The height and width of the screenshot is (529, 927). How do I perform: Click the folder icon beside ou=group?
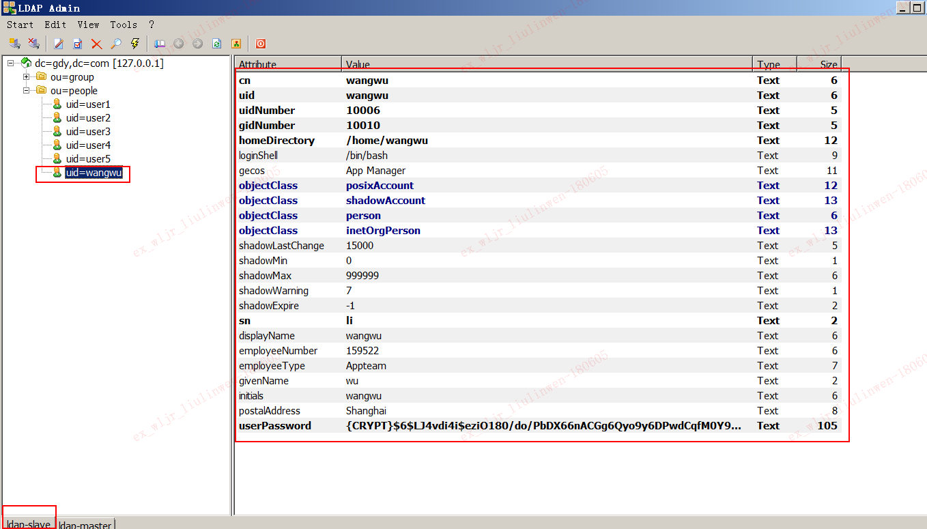(x=42, y=77)
